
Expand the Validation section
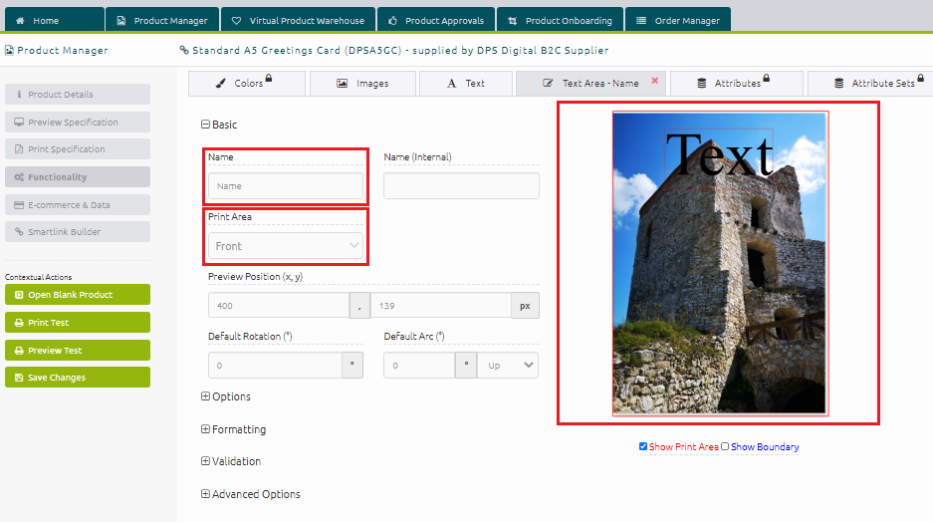[x=205, y=461]
